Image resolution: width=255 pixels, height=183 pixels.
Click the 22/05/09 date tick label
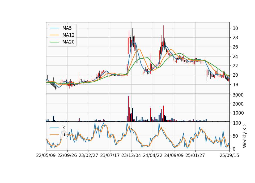click(46, 155)
